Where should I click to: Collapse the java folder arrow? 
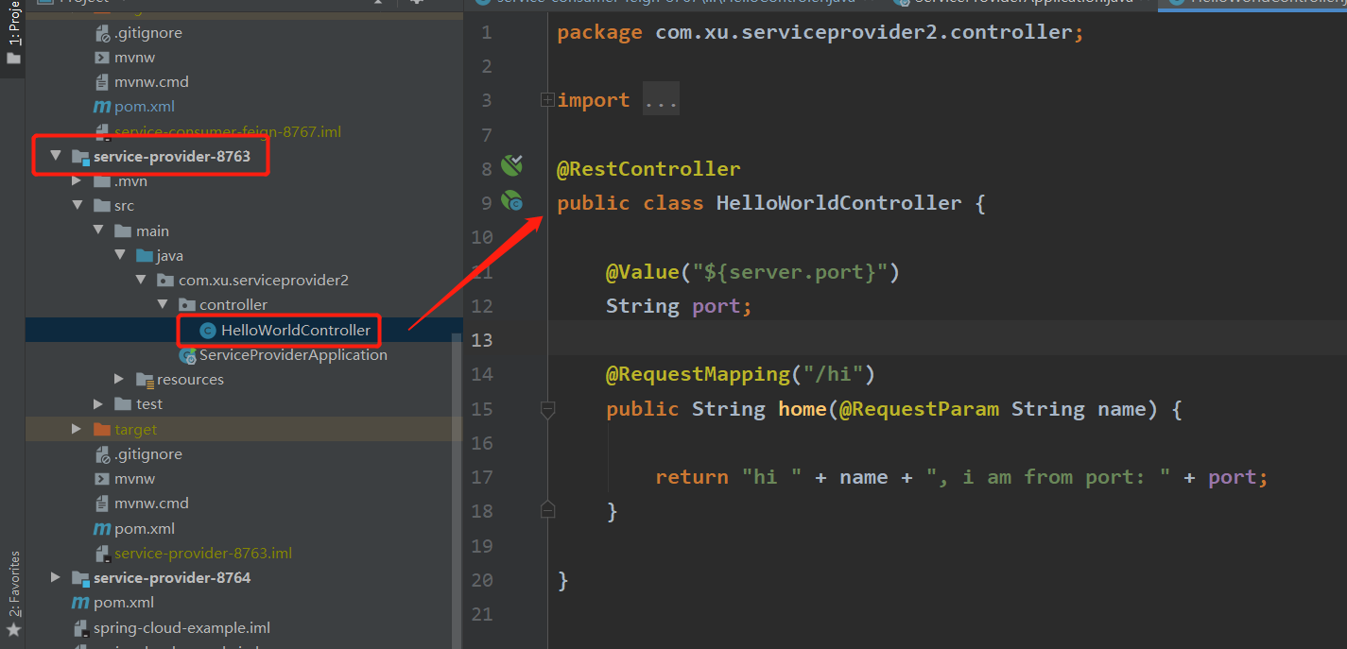coord(119,255)
